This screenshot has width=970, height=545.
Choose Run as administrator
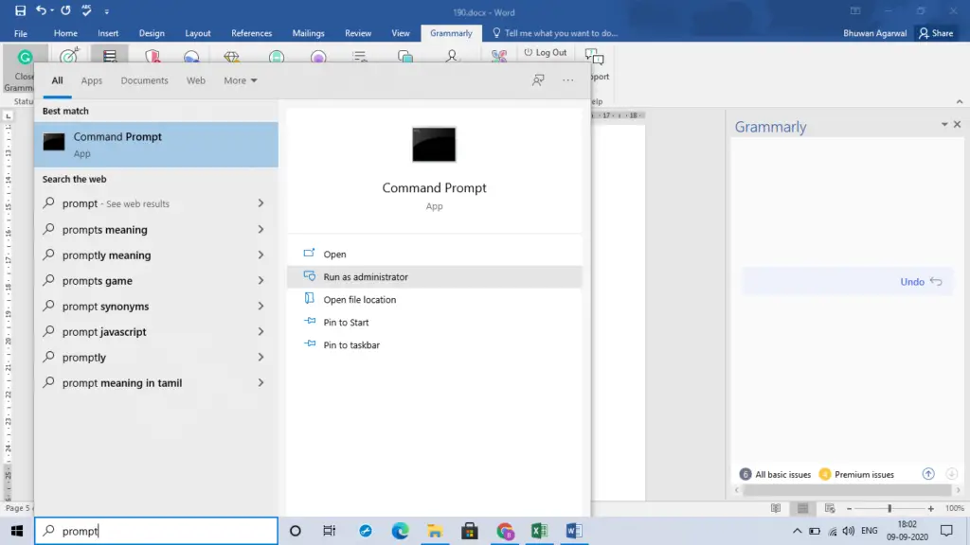(x=434, y=277)
